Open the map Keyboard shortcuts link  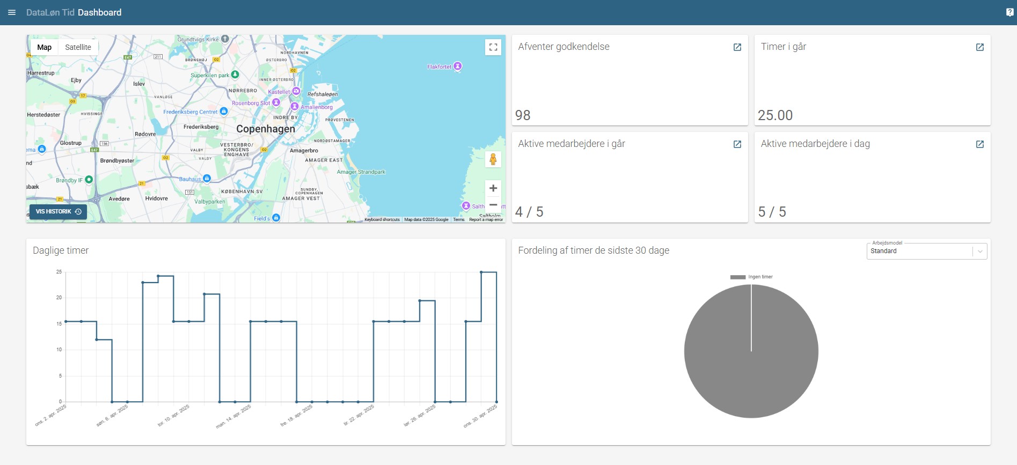[x=382, y=219]
